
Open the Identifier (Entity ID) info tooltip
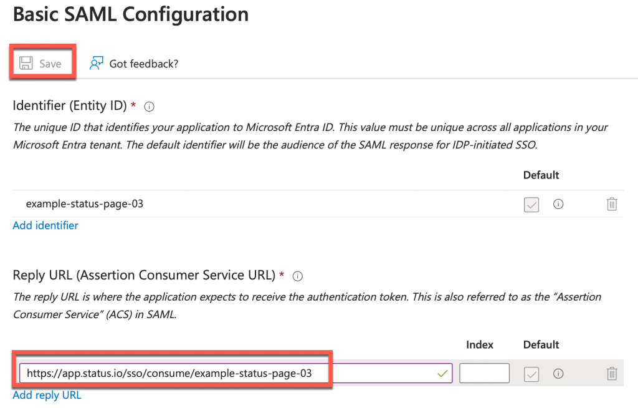point(149,106)
